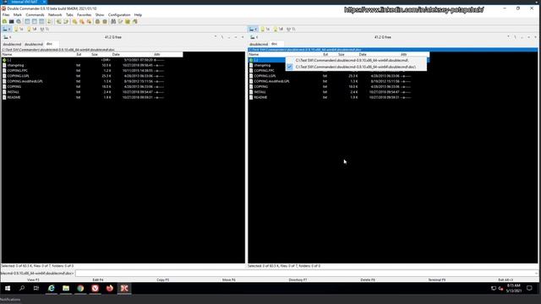Click the Select group (mark plus) icon

(74, 21)
